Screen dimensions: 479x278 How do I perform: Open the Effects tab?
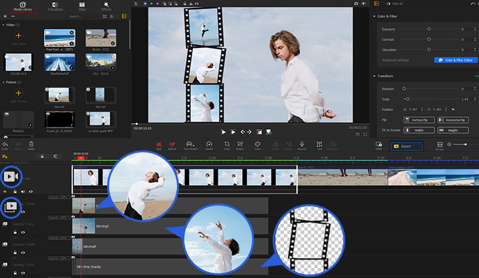[x=106, y=7]
